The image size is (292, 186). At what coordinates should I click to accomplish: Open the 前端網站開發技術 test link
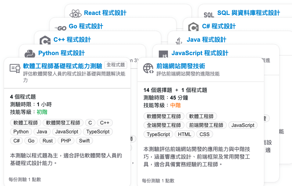click(180, 66)
